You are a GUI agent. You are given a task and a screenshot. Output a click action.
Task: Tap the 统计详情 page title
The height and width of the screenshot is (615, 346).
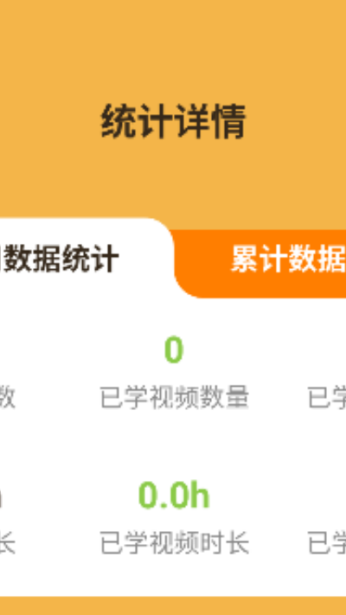click(x=173, y=121)
